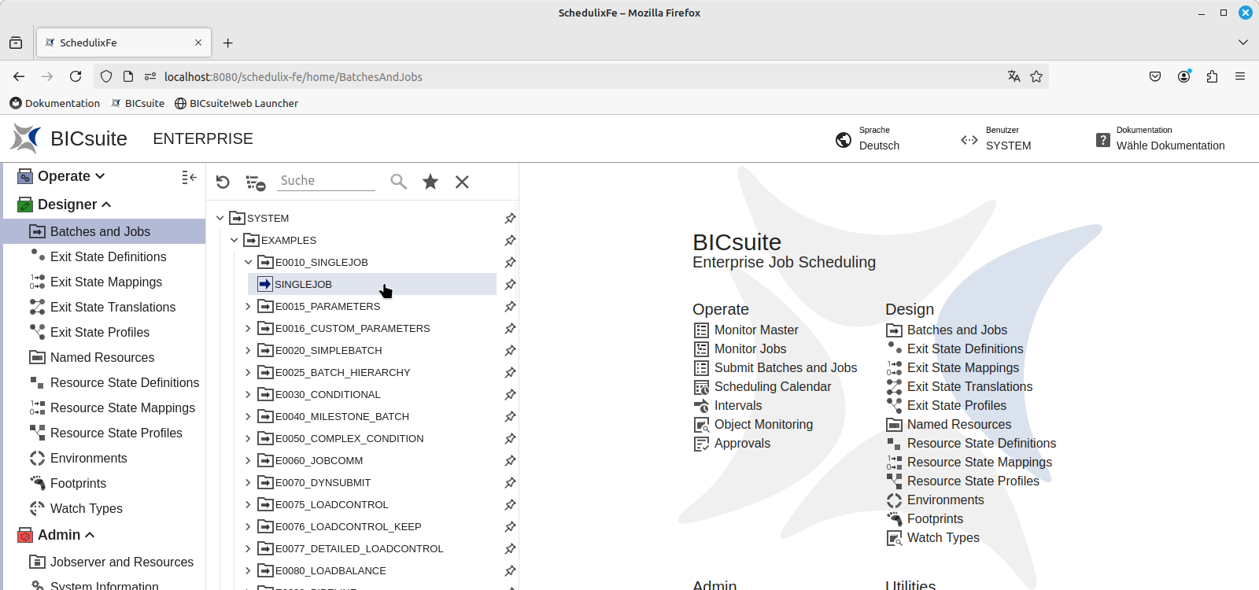The width and height of the screenshot is (1259, 590).
Task: Toggle pin for the SYSTEM root folder
Action: point(510,218)
